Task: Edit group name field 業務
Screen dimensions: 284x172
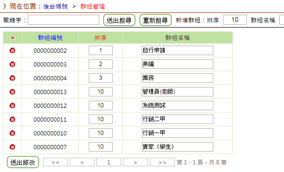Action: point(178,78)
